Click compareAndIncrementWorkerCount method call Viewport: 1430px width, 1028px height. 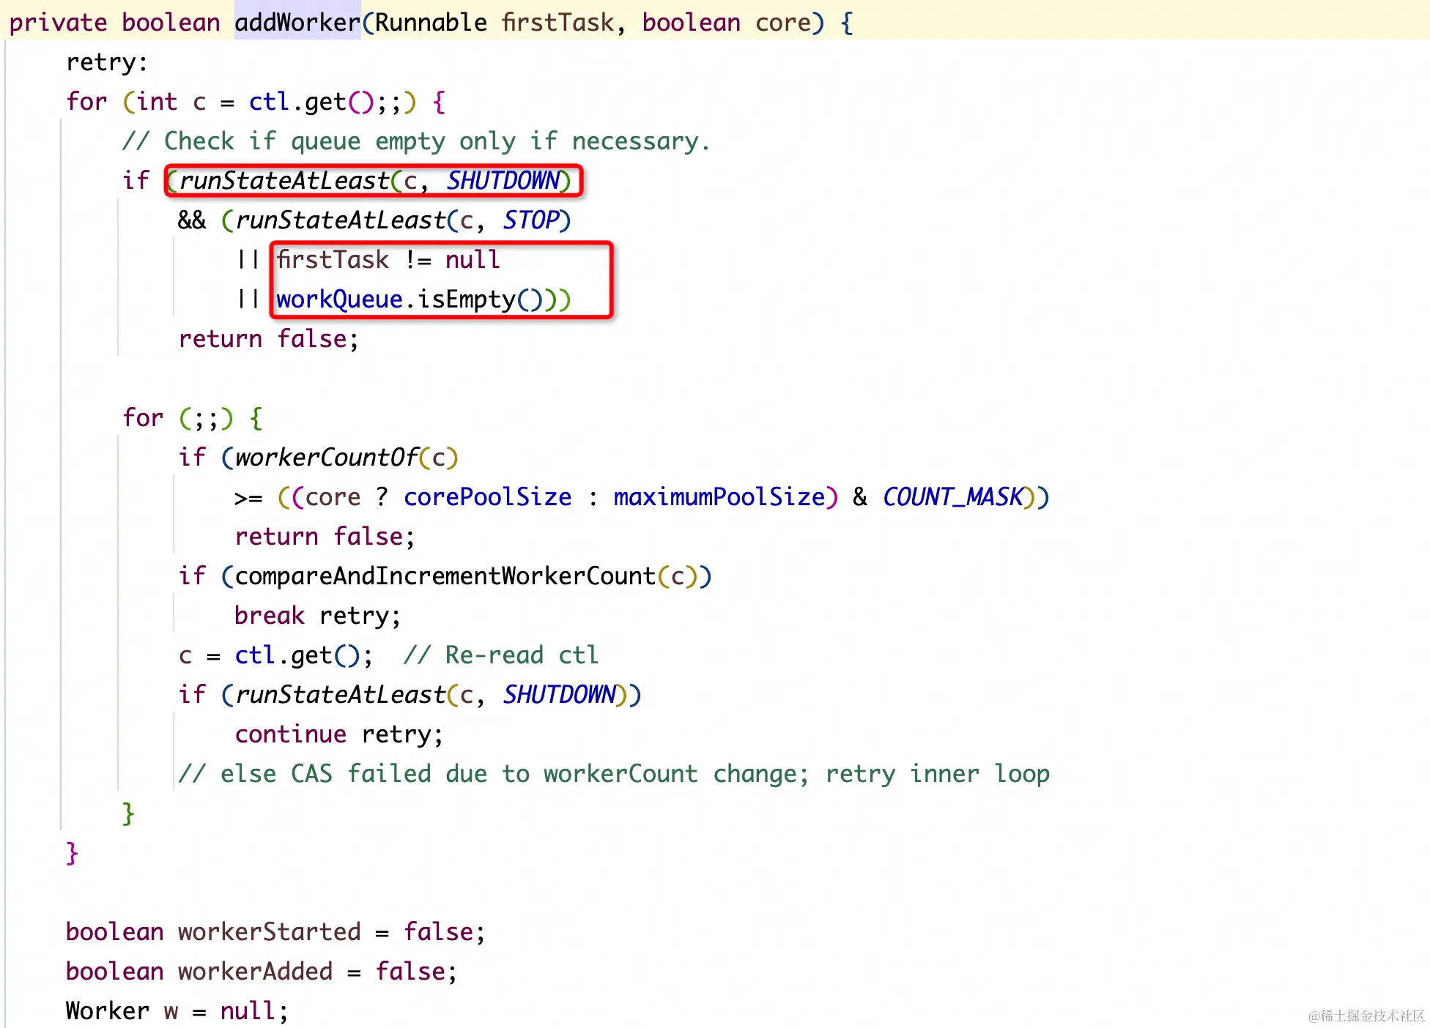(444, 576)
